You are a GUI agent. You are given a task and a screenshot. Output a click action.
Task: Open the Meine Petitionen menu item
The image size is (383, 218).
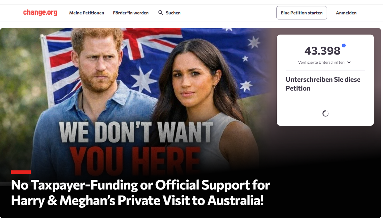pos(86,13)
